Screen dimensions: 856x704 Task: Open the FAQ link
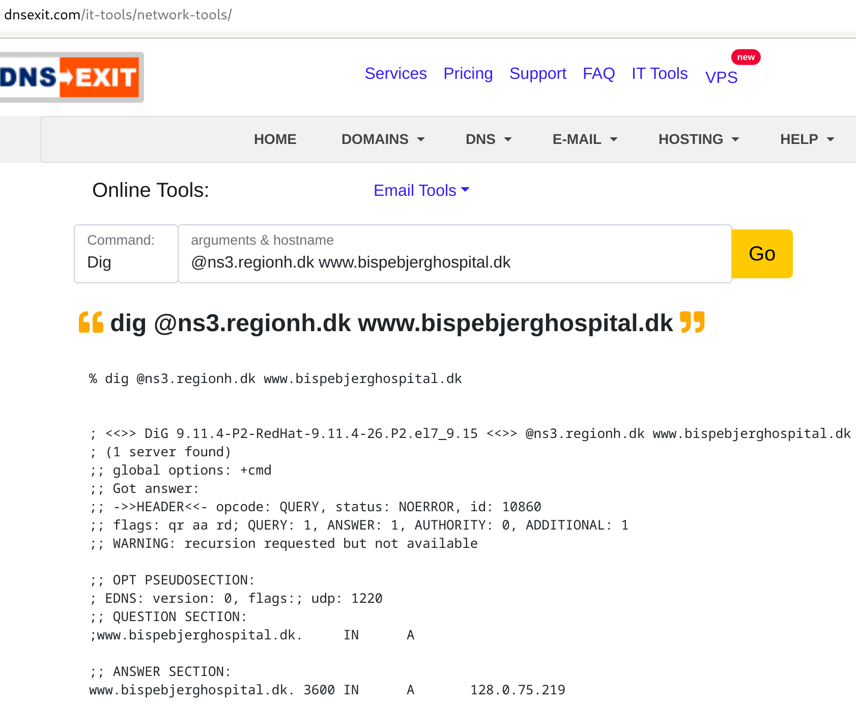click(x=599, y=74)
